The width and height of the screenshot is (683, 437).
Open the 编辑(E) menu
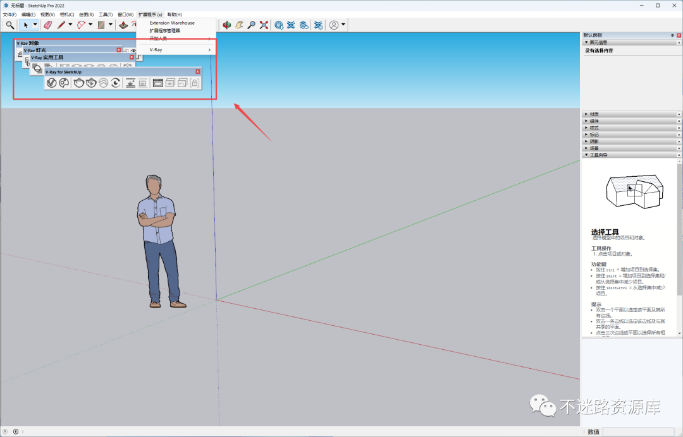coord(28,15)
